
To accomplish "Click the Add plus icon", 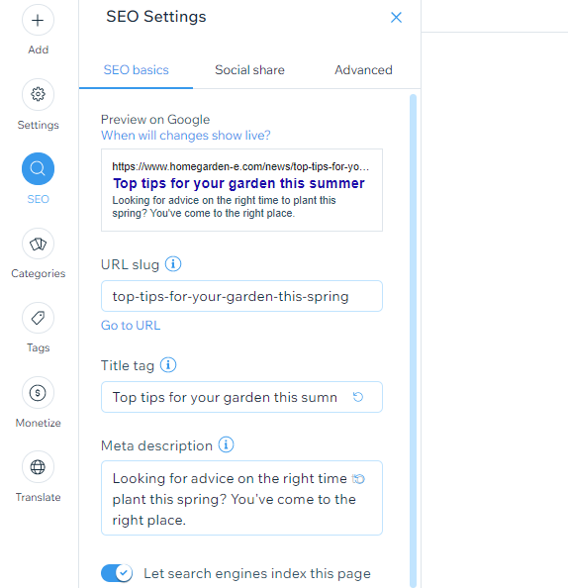I will coord(38,20).
